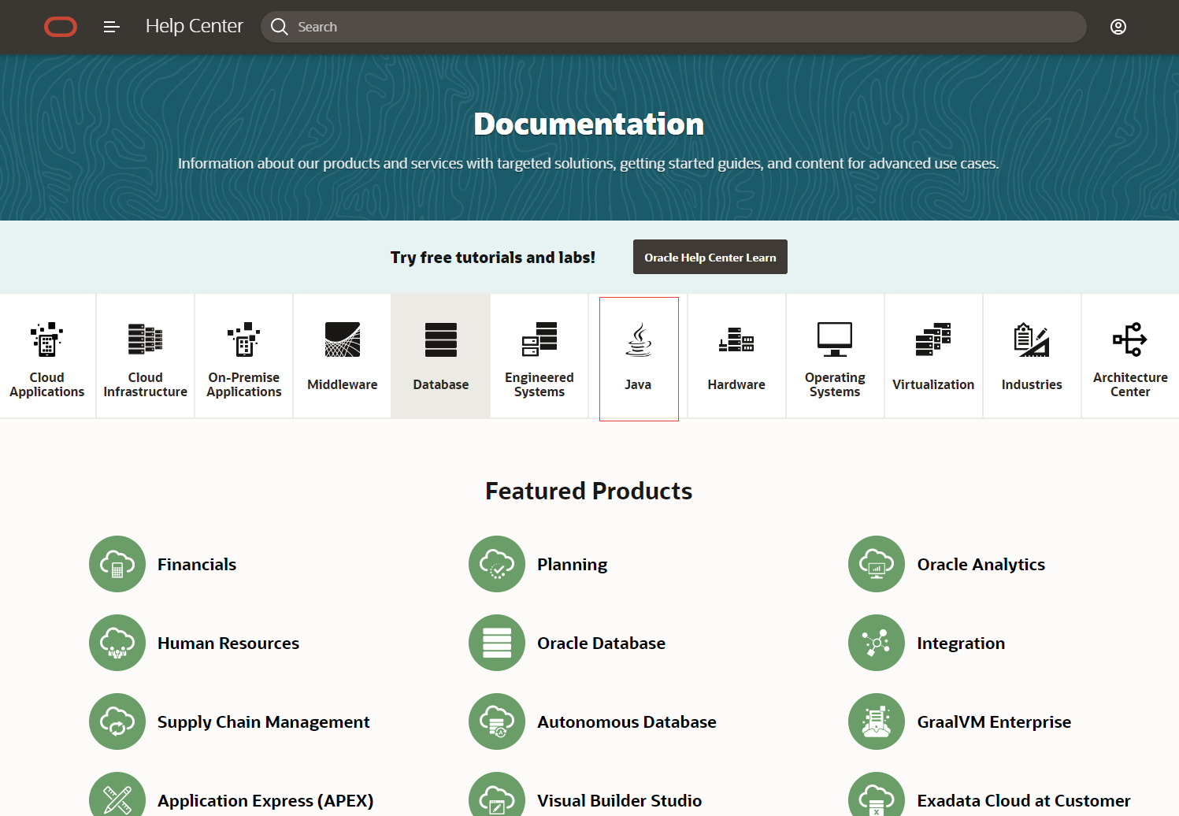Click the Financials green circle icon
Image resolution: width=1179 pixels, height=816 pixels.
[x=117, y=564]
